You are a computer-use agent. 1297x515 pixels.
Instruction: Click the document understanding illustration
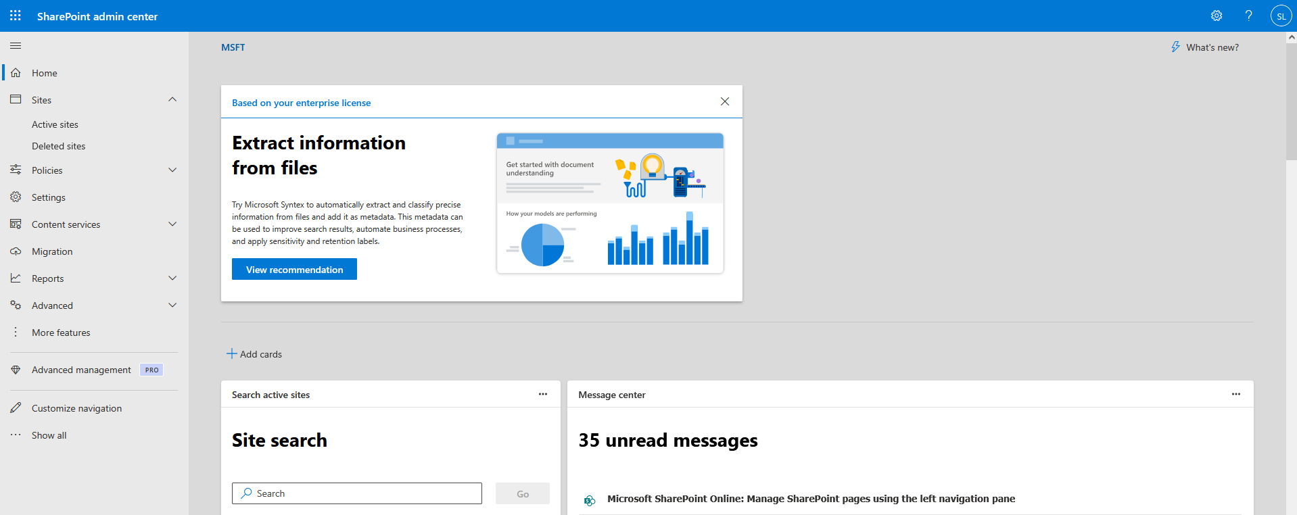point(610,203)
